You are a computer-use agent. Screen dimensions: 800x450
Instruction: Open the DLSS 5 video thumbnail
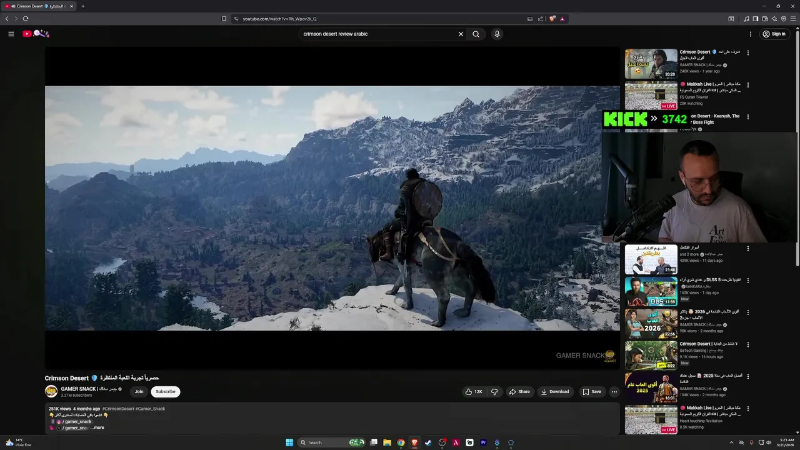tap(651, 291)
